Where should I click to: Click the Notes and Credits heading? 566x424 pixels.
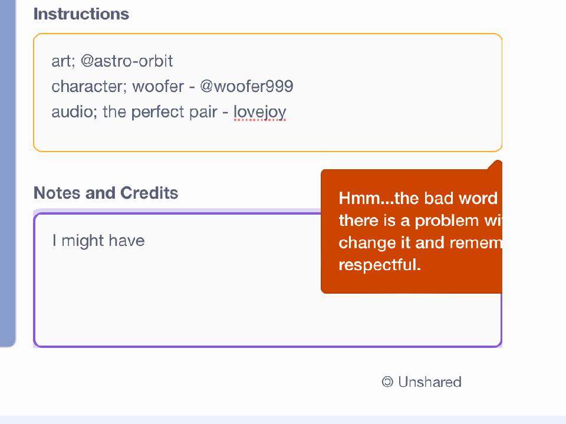(x=106, y=193)
